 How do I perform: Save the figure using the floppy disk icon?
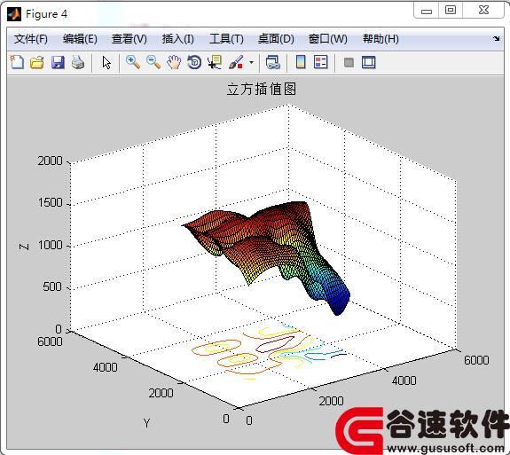tap(58, 62)
